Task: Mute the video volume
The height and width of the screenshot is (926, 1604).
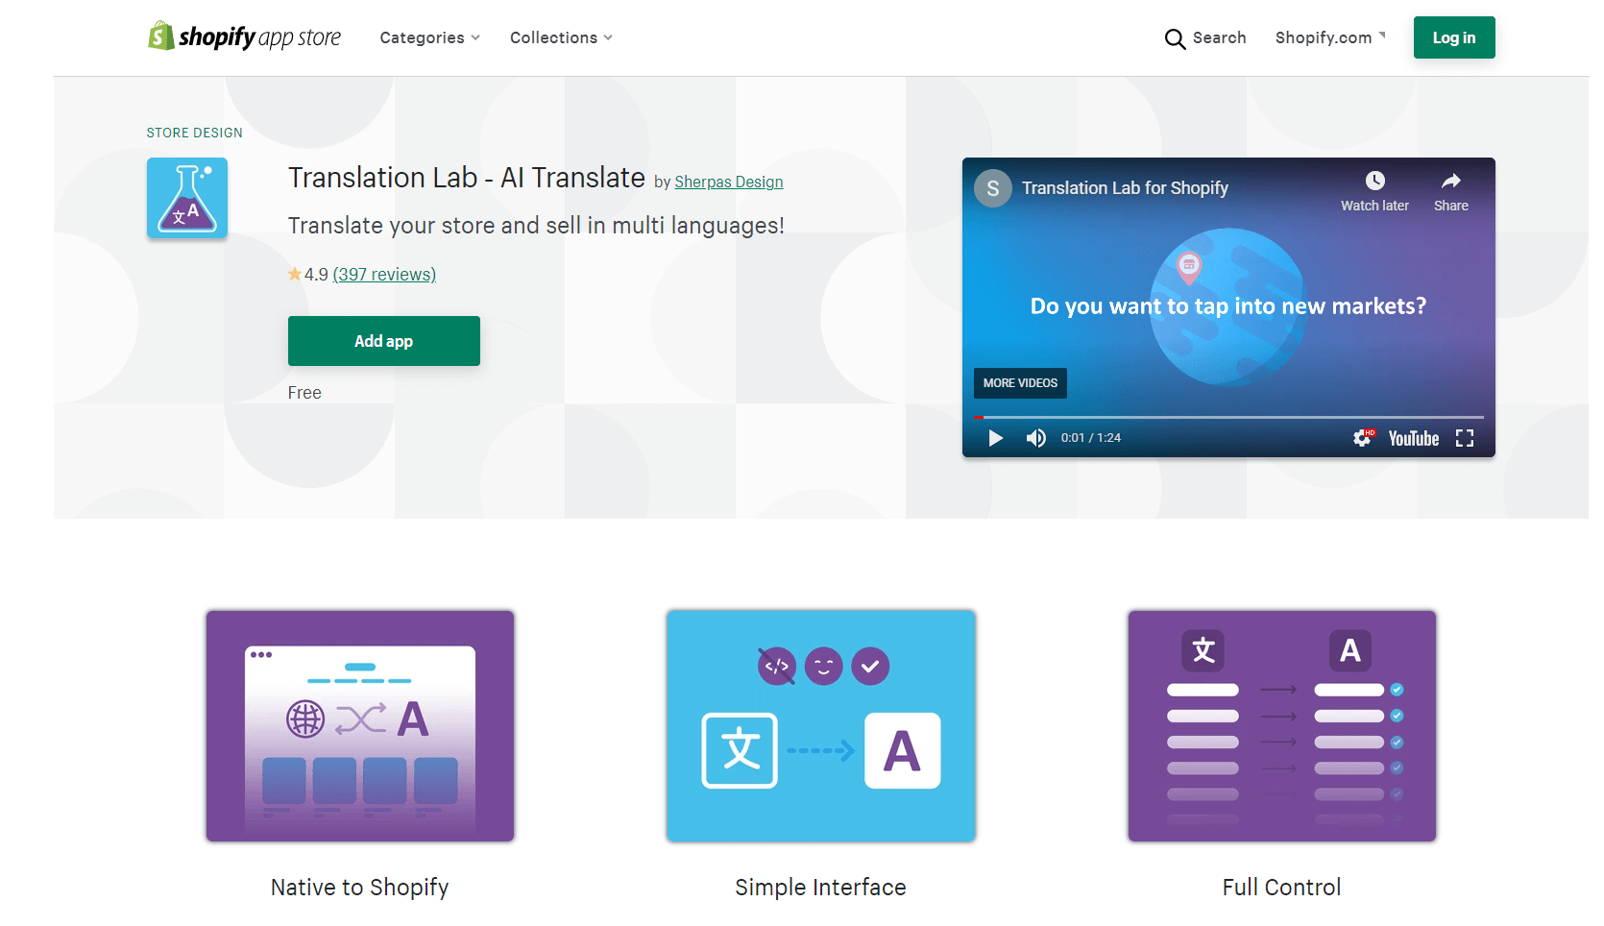Action: point(1035,438)
